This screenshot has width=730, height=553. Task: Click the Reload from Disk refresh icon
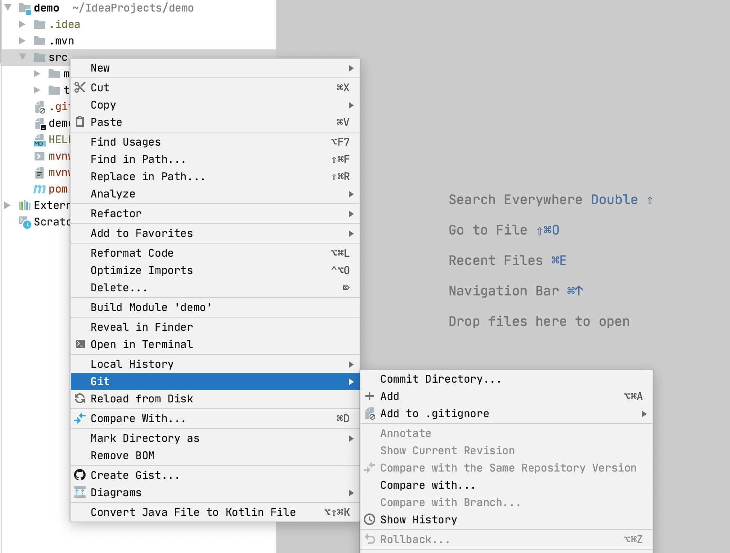click(x=80, y=398)
